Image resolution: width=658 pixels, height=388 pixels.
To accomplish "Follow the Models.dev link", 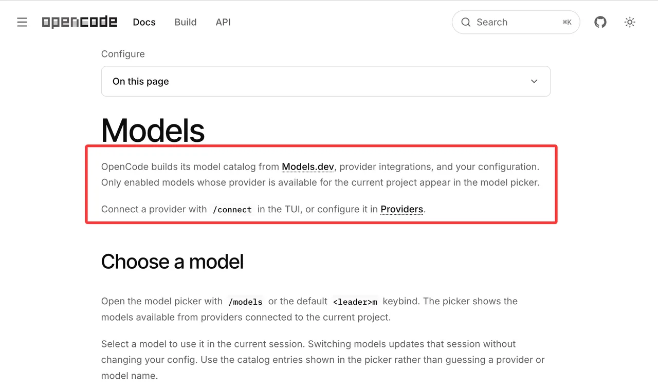I will (x=308, y=167).
